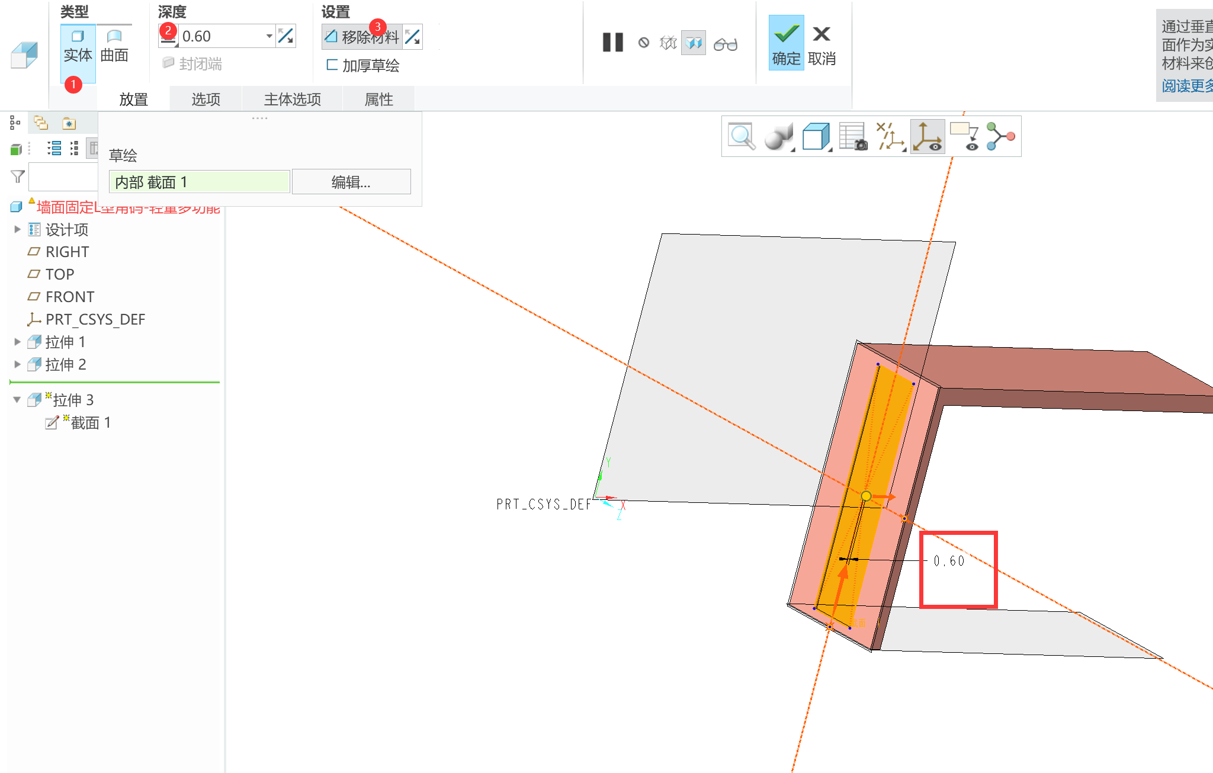Click the pause feature icon
1213x773 pixels.
pos(612,43)
